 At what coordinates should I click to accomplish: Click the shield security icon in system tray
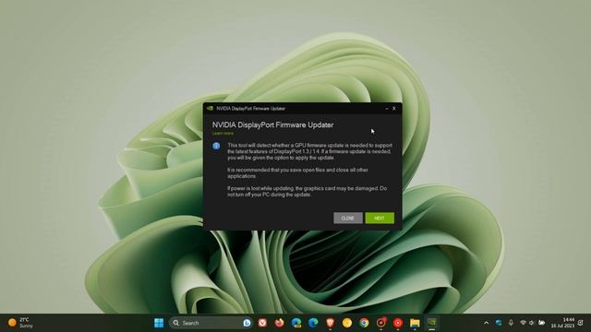[x=499, y=323]
